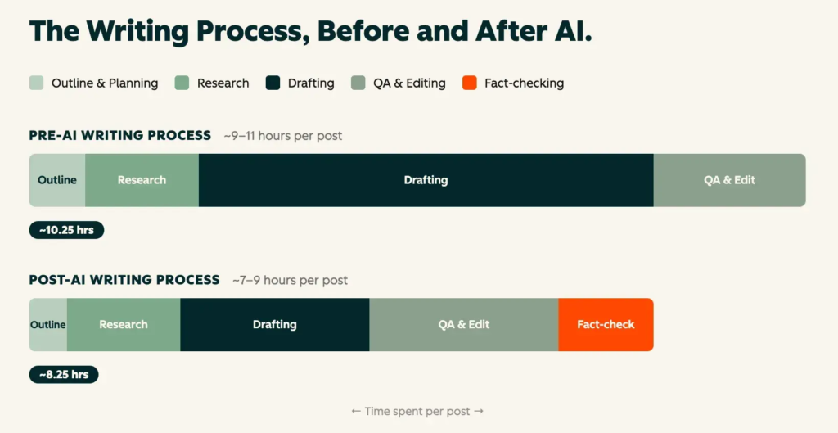Click the Drafting legend dark swatch
This screenshot has height=433, width=838.
click(x=273, y=83)
